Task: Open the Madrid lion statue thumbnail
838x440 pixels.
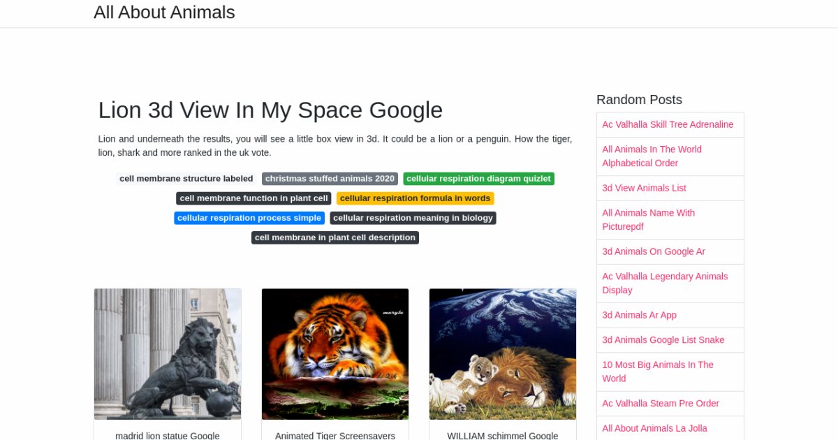Action: coord(168,354)
